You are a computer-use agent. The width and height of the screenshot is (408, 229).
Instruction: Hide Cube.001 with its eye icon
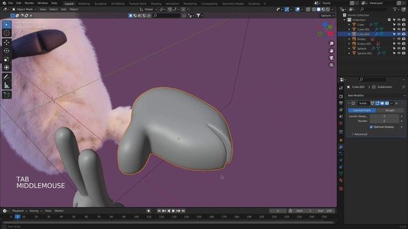[399, 29]
